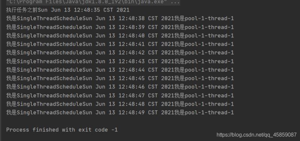The image size is (300, 141).
Task: Select the output line at 12:48:46
Action: click(x=120, y=87)
